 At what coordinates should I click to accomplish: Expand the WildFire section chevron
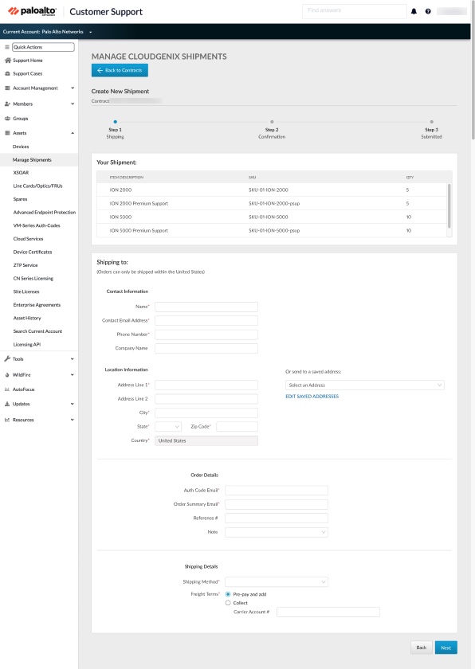(72, 374)
